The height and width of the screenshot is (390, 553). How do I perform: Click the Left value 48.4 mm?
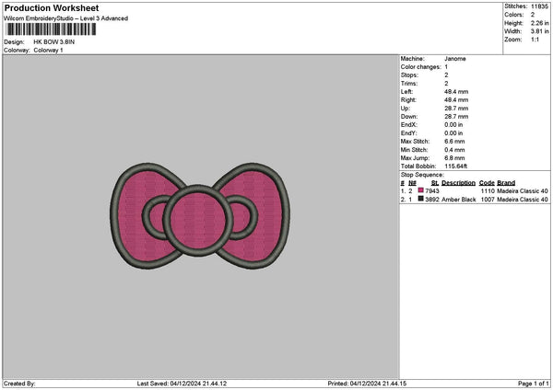click(x=456, y=91)
